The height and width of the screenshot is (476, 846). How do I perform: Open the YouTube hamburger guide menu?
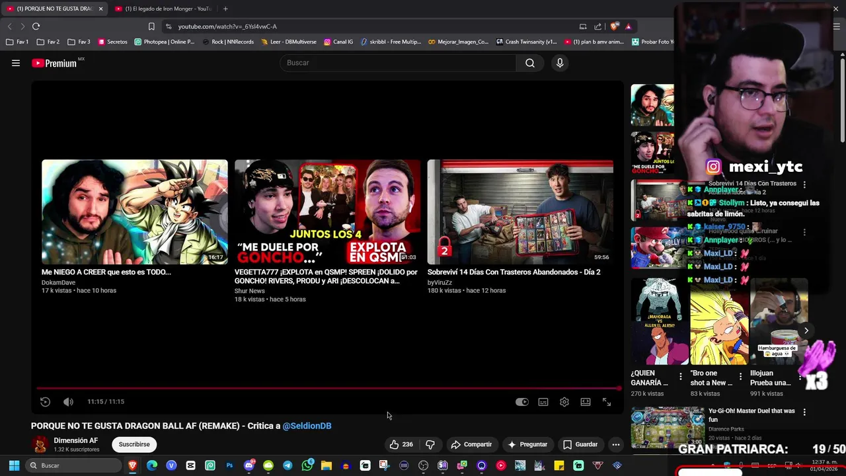[16, 63]
